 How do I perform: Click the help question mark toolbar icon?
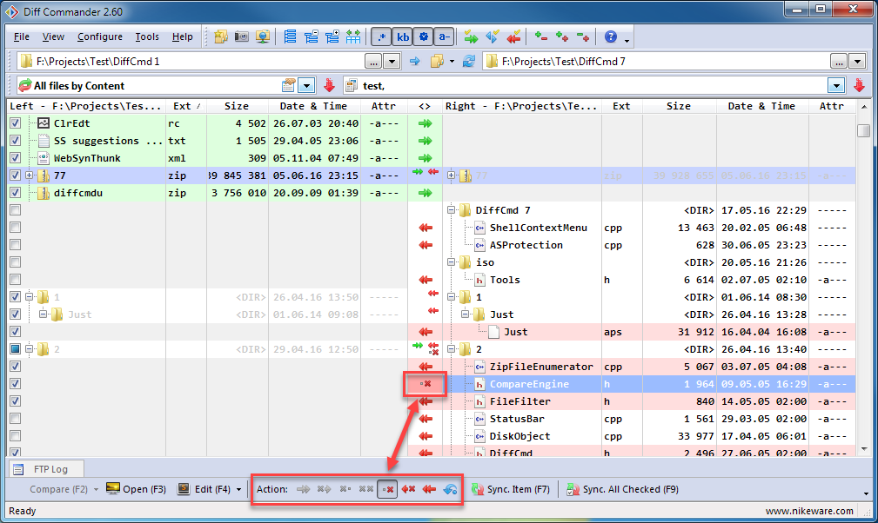click(611, 37)
